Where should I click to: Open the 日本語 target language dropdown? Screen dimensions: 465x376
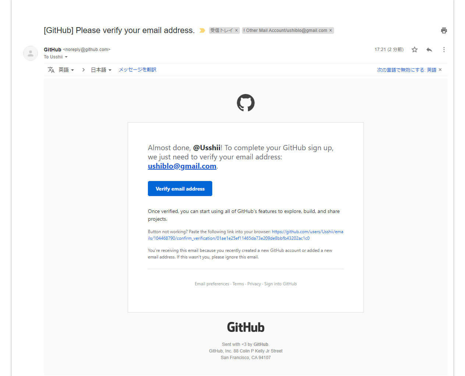click(x=101, y=70)
